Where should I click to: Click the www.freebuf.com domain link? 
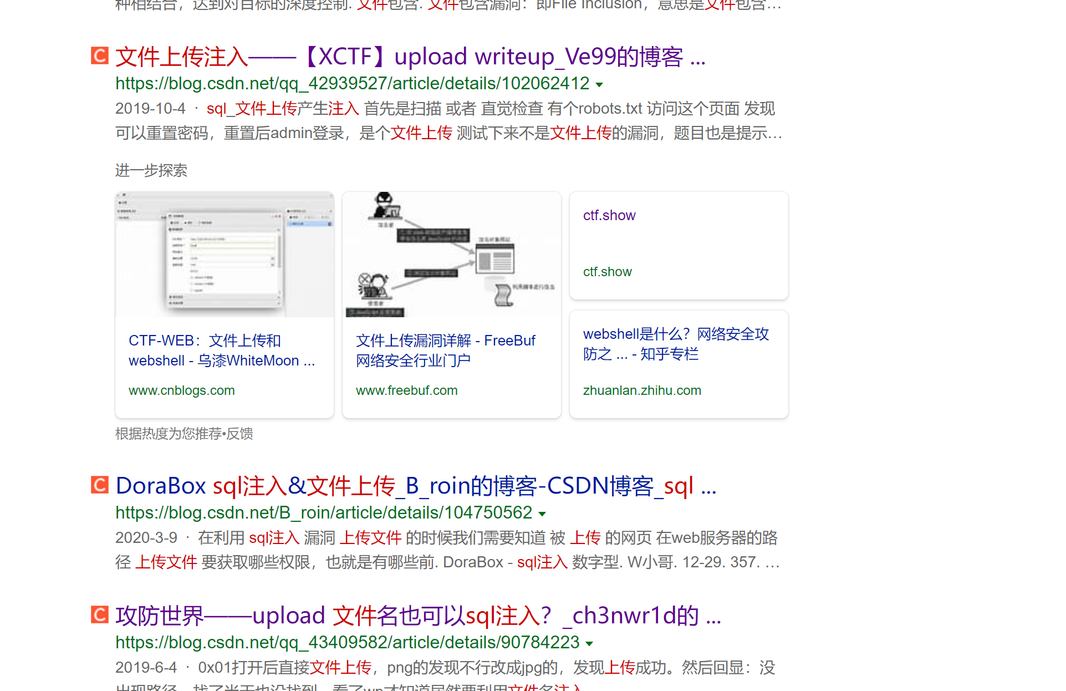point(406,390)
